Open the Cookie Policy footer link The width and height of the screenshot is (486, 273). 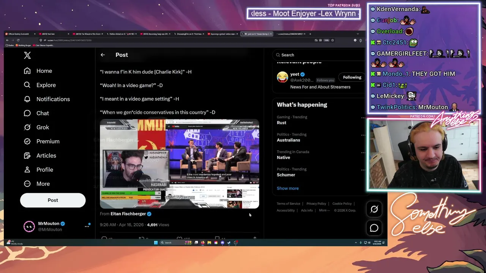tap(342, 204)
